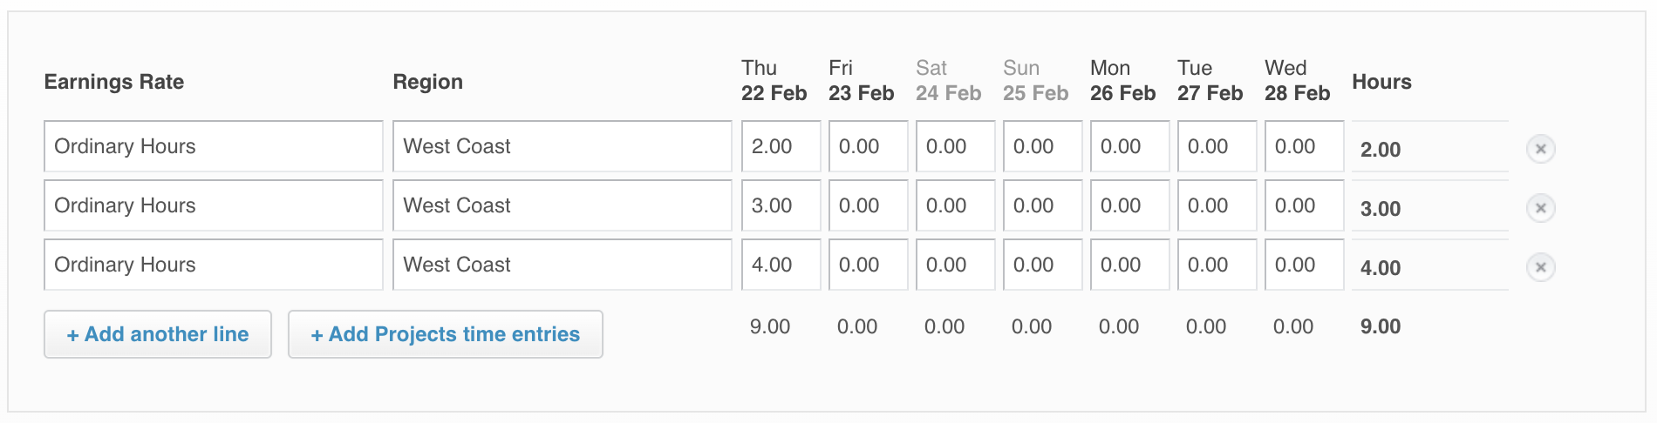Edit Thu 22 Feb hours showing 3.00

coord(781,205)
